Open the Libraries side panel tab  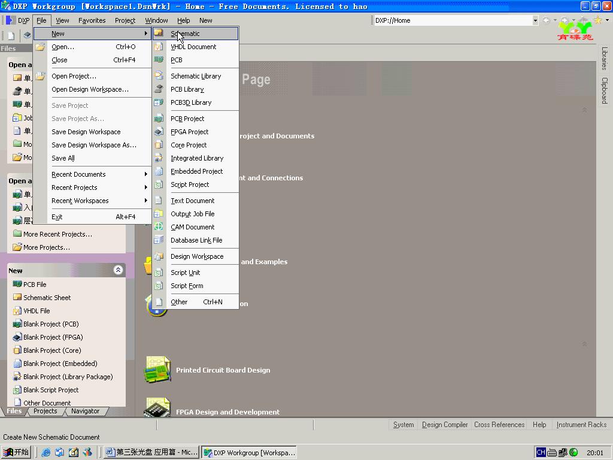[x=605, y=58]
